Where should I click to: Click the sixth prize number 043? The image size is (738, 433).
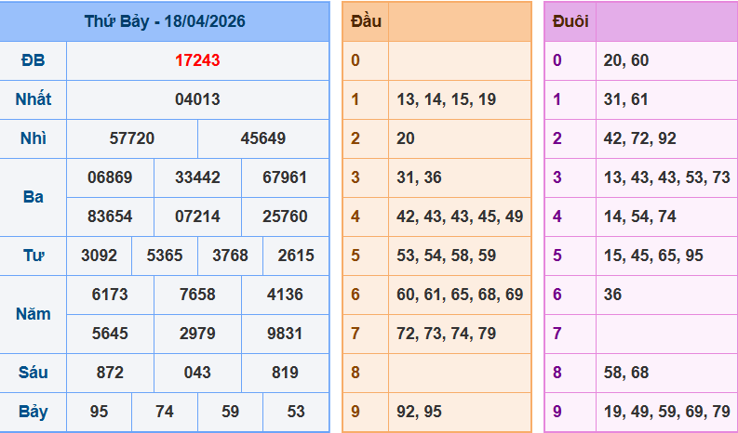click(x=197, y=373)
